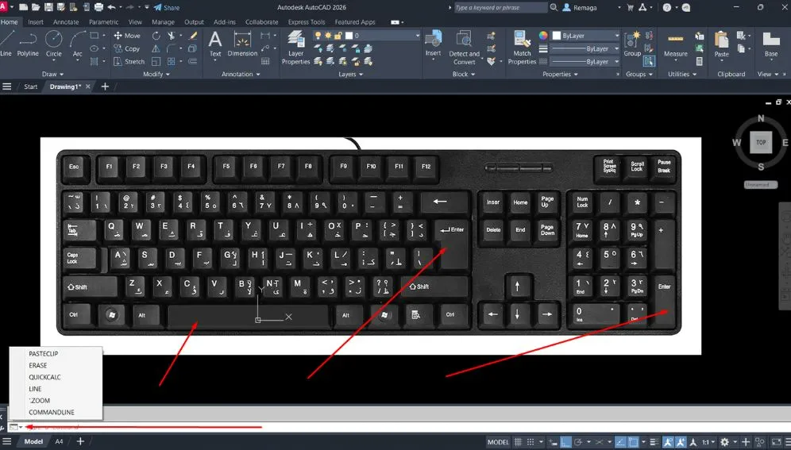Switch to the Start file tab
This screenshot has width=791, height=450.
(x=30, y=87)
